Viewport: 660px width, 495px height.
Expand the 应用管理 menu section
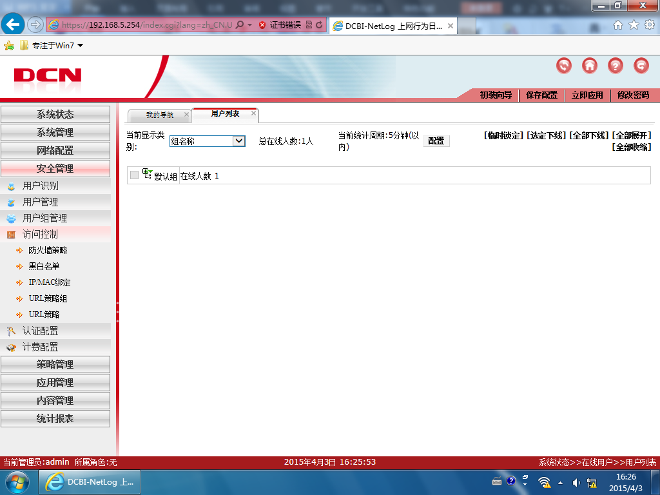(55, 383)
